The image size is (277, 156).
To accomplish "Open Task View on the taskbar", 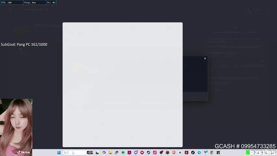I will 97,152.
